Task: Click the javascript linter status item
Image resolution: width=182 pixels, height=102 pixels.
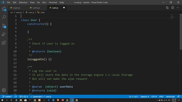Action: click(x=36, y=97)
